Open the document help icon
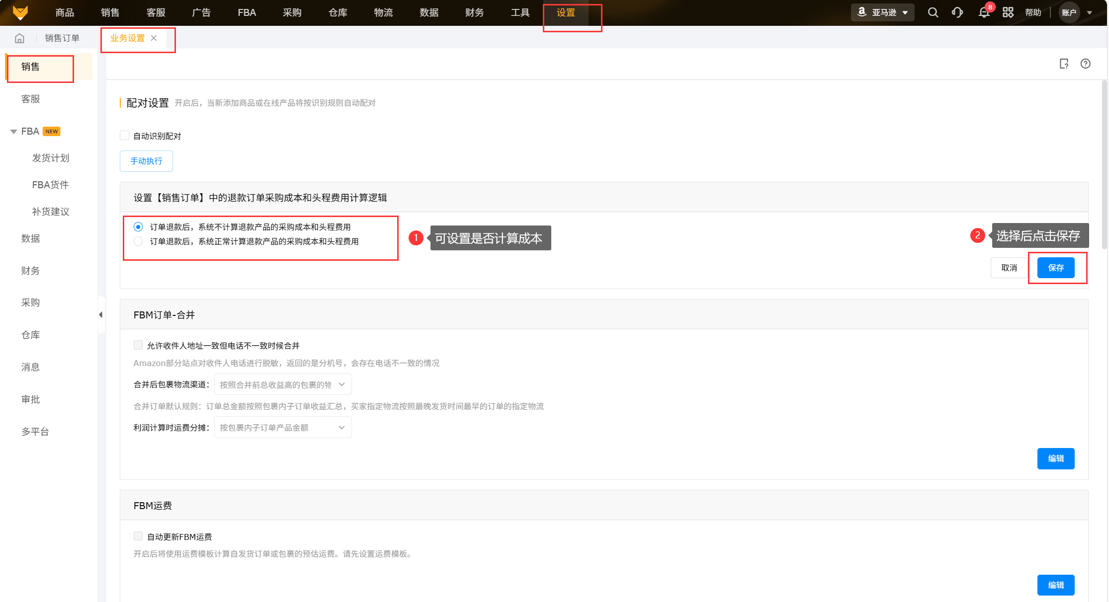Viewport: 1109px width, 602px height. click(x=1064, y=64)
